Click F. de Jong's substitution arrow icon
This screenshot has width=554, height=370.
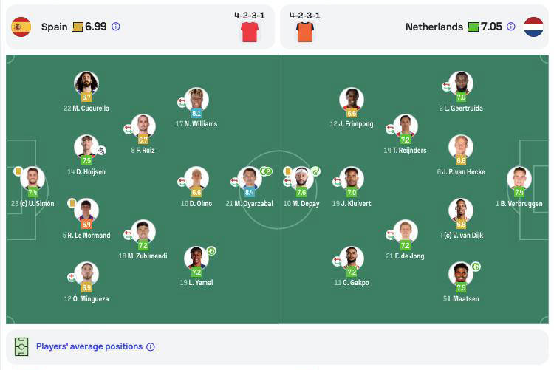390,235
